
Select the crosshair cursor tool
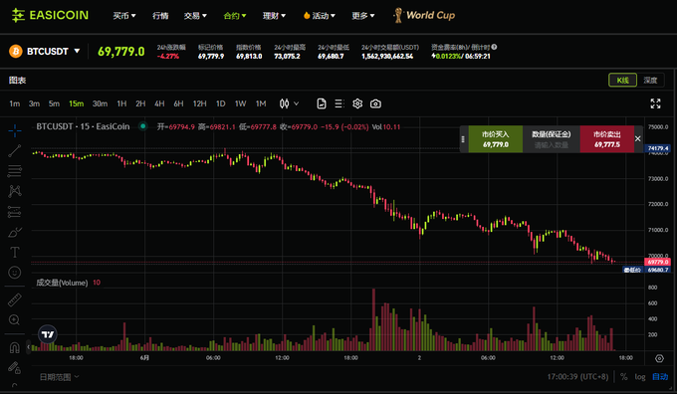coord(15,130)
